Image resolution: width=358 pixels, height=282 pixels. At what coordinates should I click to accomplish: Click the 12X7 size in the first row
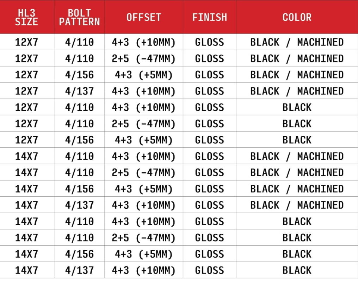[26, 42]
